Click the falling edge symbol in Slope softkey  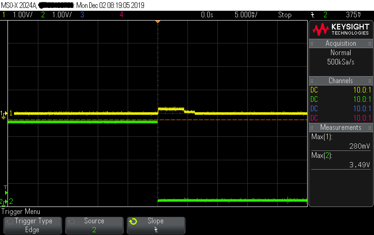point(156,230)
